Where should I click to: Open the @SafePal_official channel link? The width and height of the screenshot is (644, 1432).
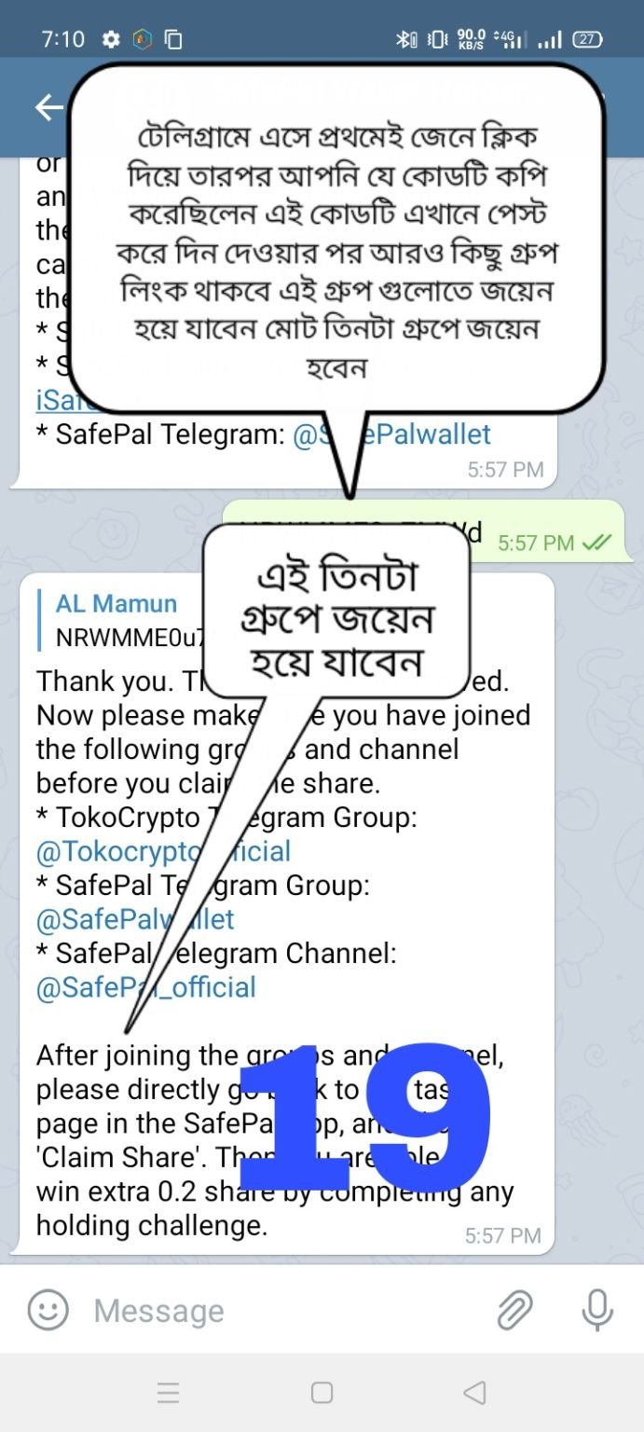pyautogui.click(x=145, y=987)
